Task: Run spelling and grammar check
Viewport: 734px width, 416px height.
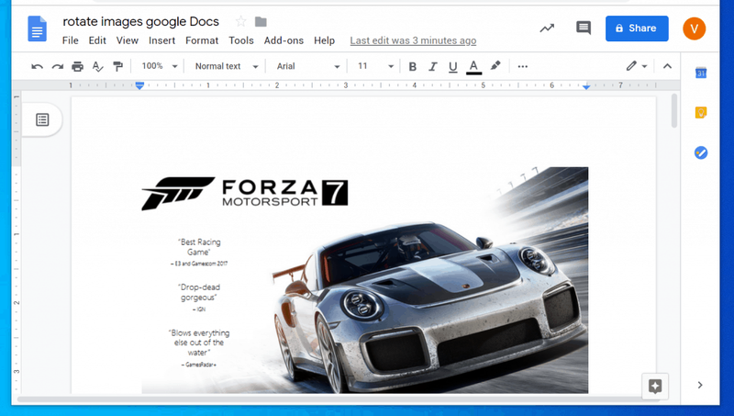Action: point(97,66)
